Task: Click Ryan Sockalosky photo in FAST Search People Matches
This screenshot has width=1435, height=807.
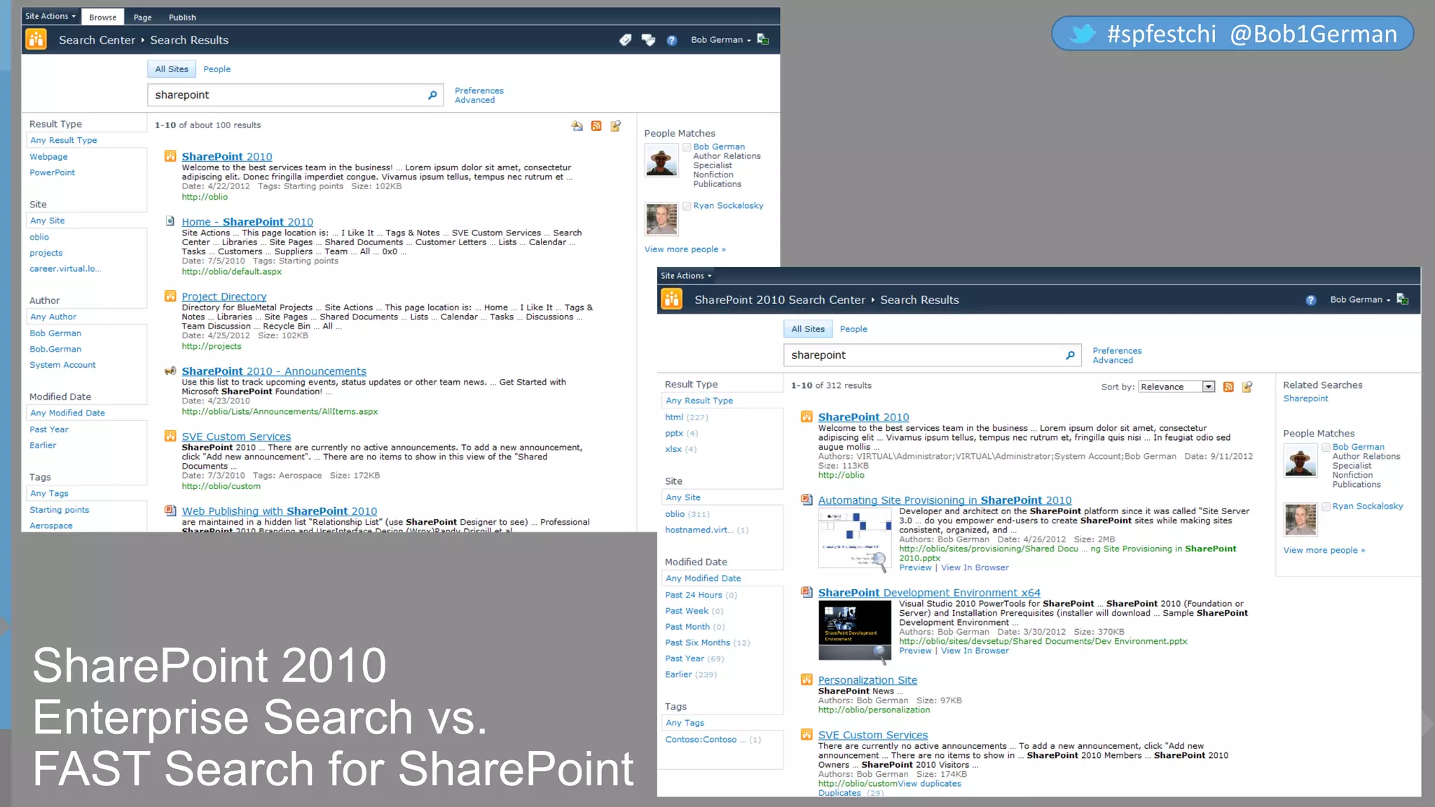Action: click(1300, 520)
